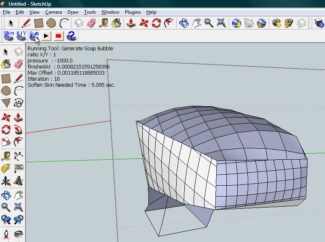Open the Plugins menu
The width and height of the screenshot is (325, 242).
coord(133,12)
